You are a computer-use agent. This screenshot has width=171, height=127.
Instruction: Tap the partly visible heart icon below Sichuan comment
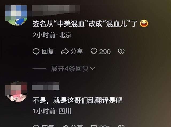point(94,126)
